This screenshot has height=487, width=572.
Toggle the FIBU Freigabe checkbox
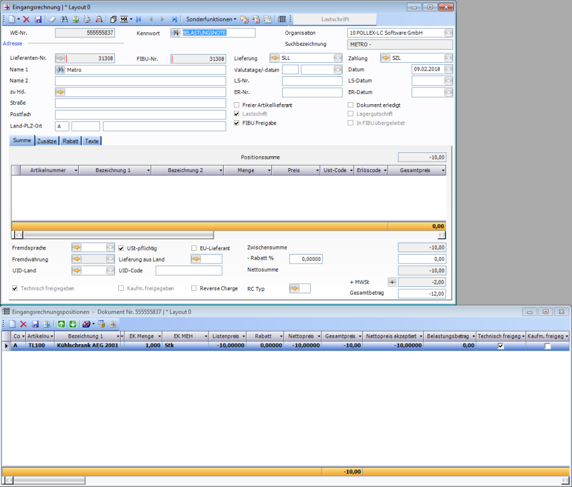click(237, 123)
